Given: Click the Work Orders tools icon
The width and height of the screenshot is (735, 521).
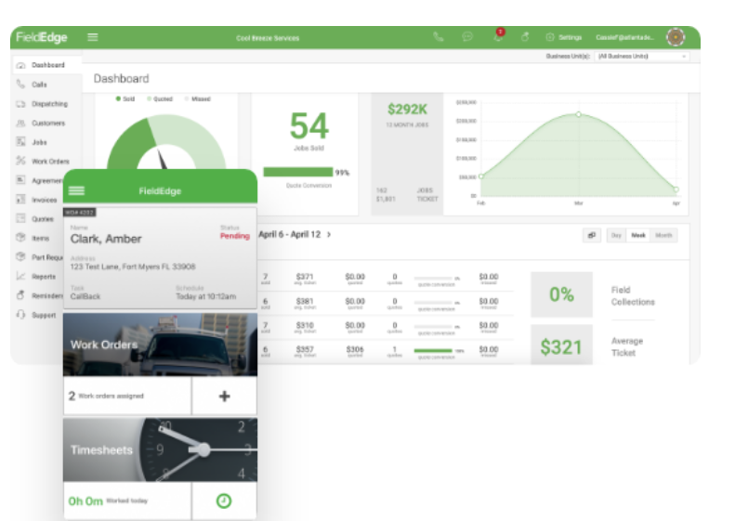Looking at the screenshot, I should click(x=20, y=161).
